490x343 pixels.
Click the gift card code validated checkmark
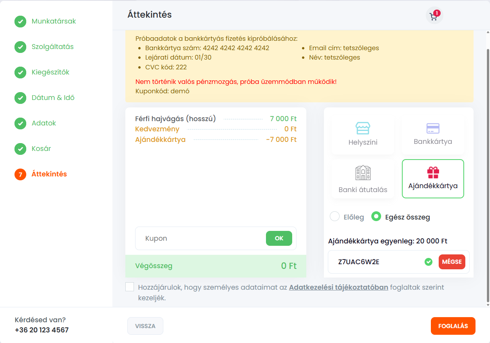click(x=429, y=262)
